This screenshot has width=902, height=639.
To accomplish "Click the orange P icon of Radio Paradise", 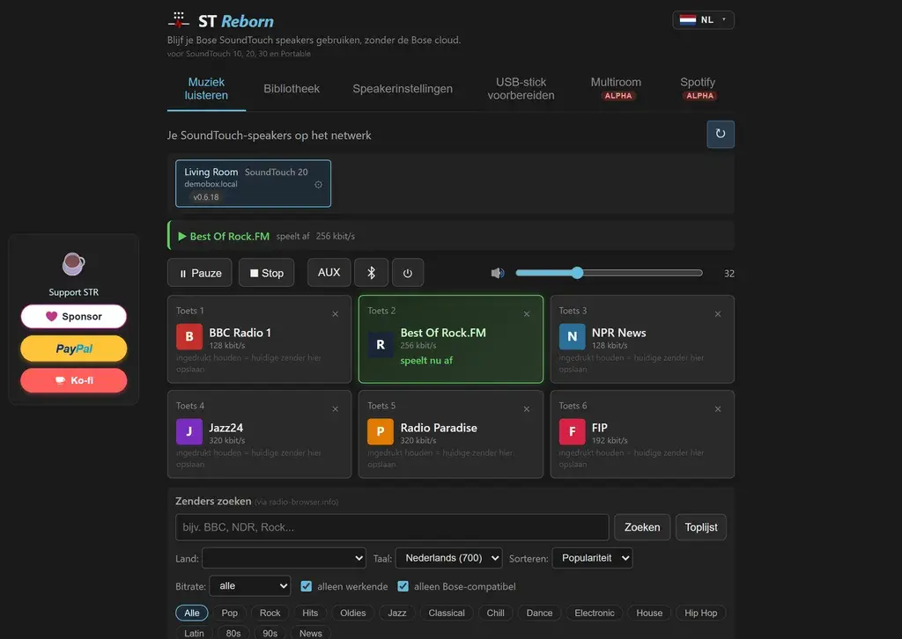I will coord(381,431).
